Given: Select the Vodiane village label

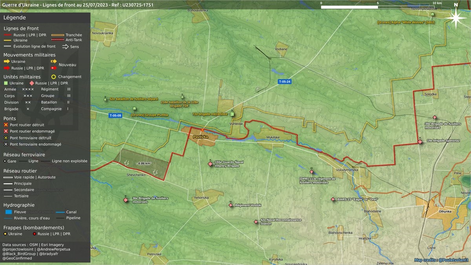Looking at the screenshot, I should click(281, 49).
